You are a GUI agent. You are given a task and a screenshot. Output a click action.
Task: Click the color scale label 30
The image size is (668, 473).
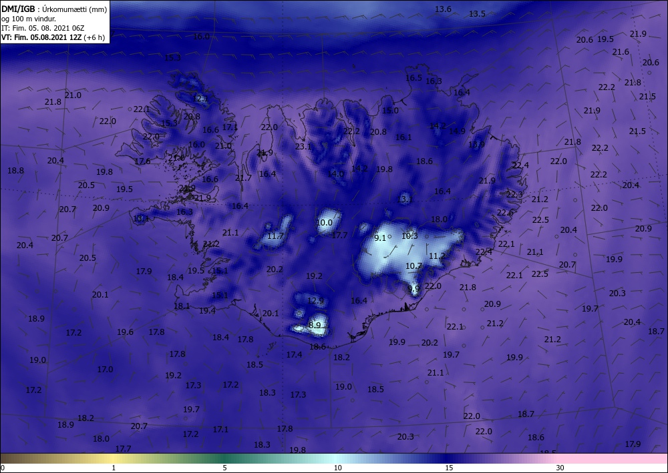click(x=560, y=468)
